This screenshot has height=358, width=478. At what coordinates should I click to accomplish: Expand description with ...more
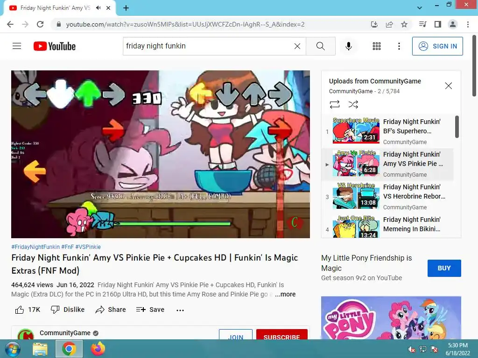(x=285, y=294)
